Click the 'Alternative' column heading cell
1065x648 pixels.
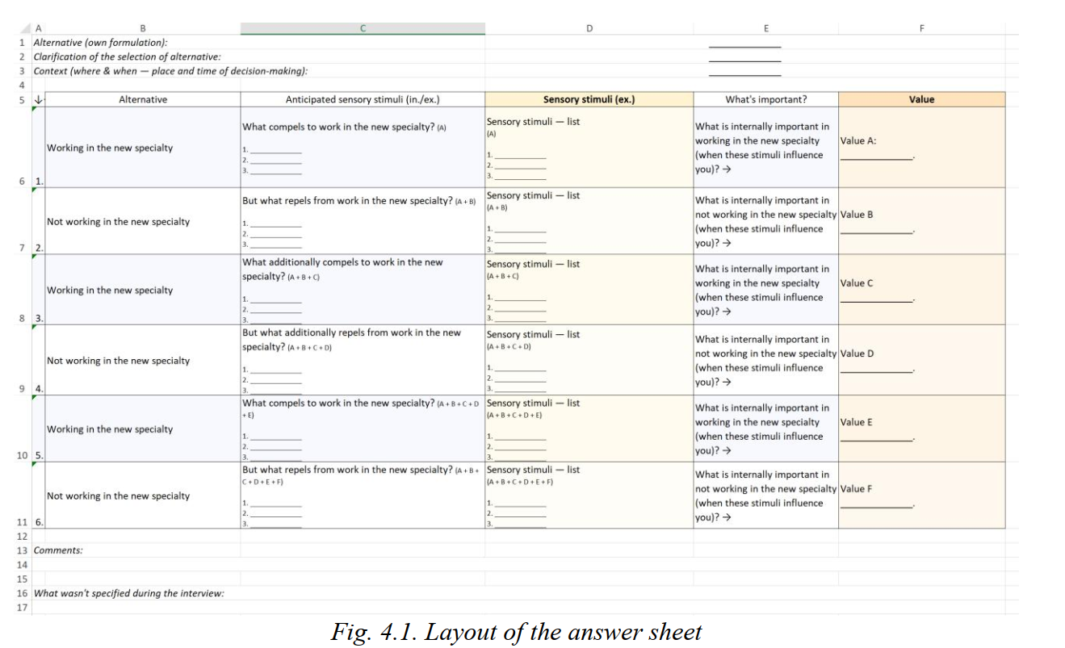tap(143, 100)
